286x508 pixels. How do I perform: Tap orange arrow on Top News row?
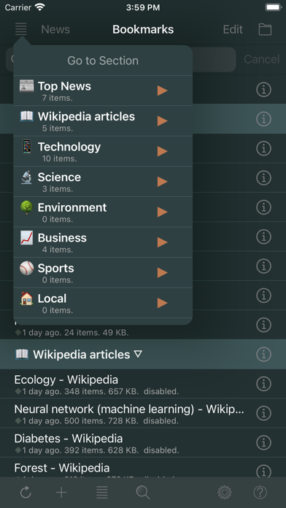(x=162, y=91)
